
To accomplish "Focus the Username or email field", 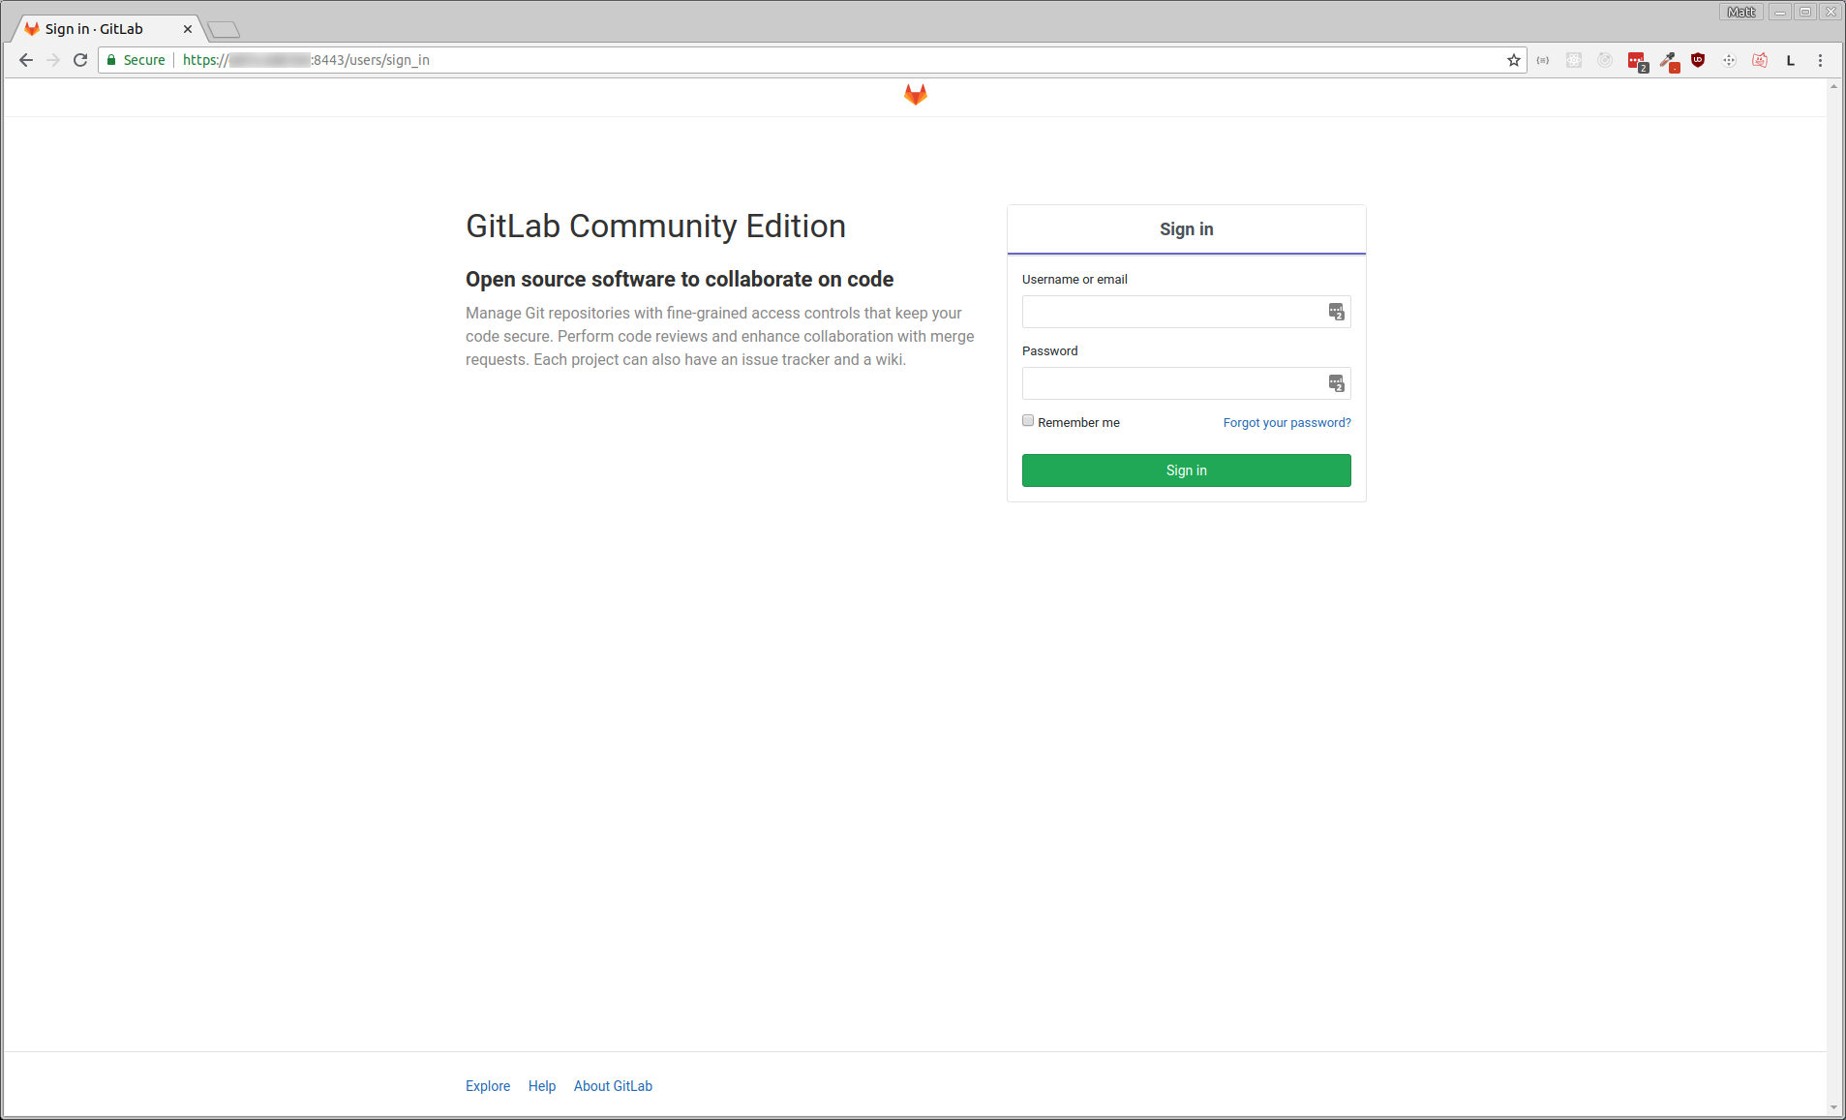I will tap(1187, 312).
